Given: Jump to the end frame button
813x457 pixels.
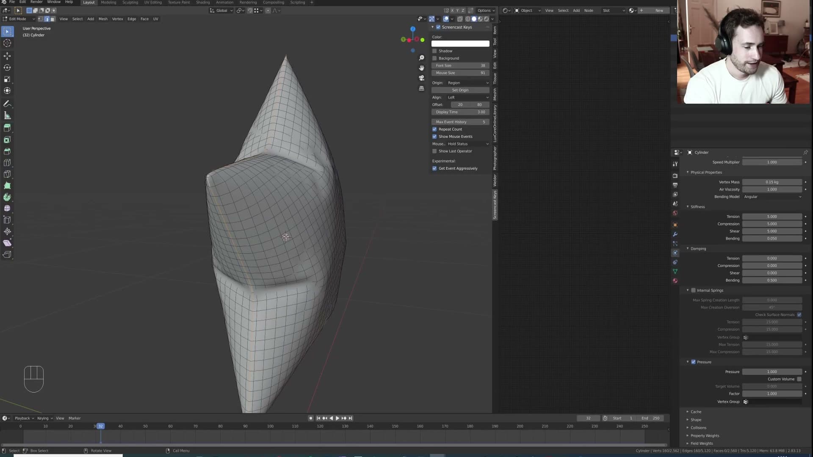Looking at the screenshot, I should point(350,418).
